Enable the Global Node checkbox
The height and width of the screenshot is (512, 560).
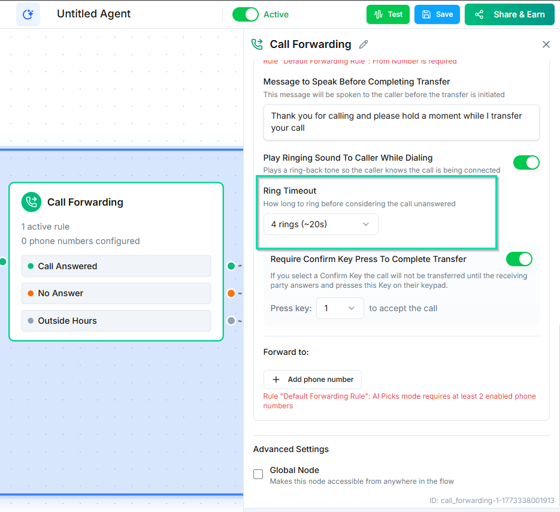point(258,474)
